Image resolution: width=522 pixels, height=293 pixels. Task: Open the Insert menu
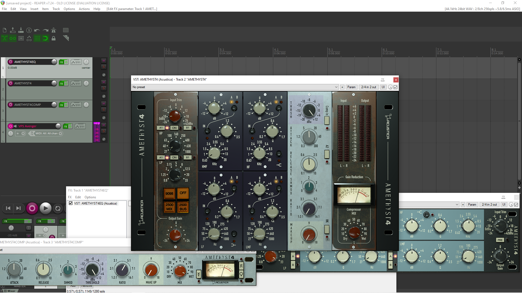tap(34, 9)
